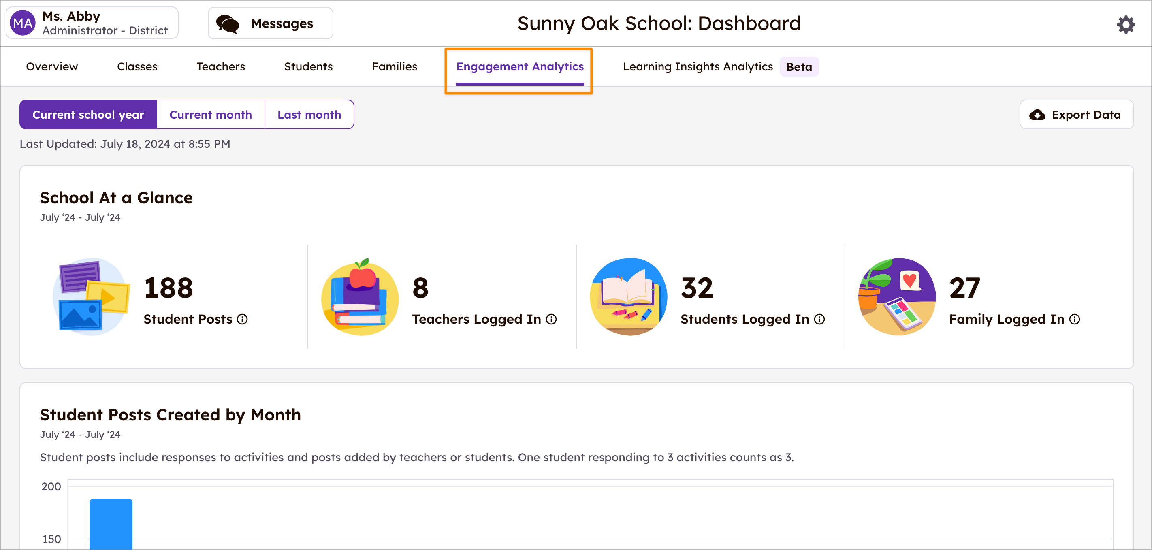
Task: Click the settings gear
Action: pos(1126,25)
